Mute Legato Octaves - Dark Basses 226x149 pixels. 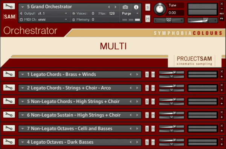pos(153,142)
